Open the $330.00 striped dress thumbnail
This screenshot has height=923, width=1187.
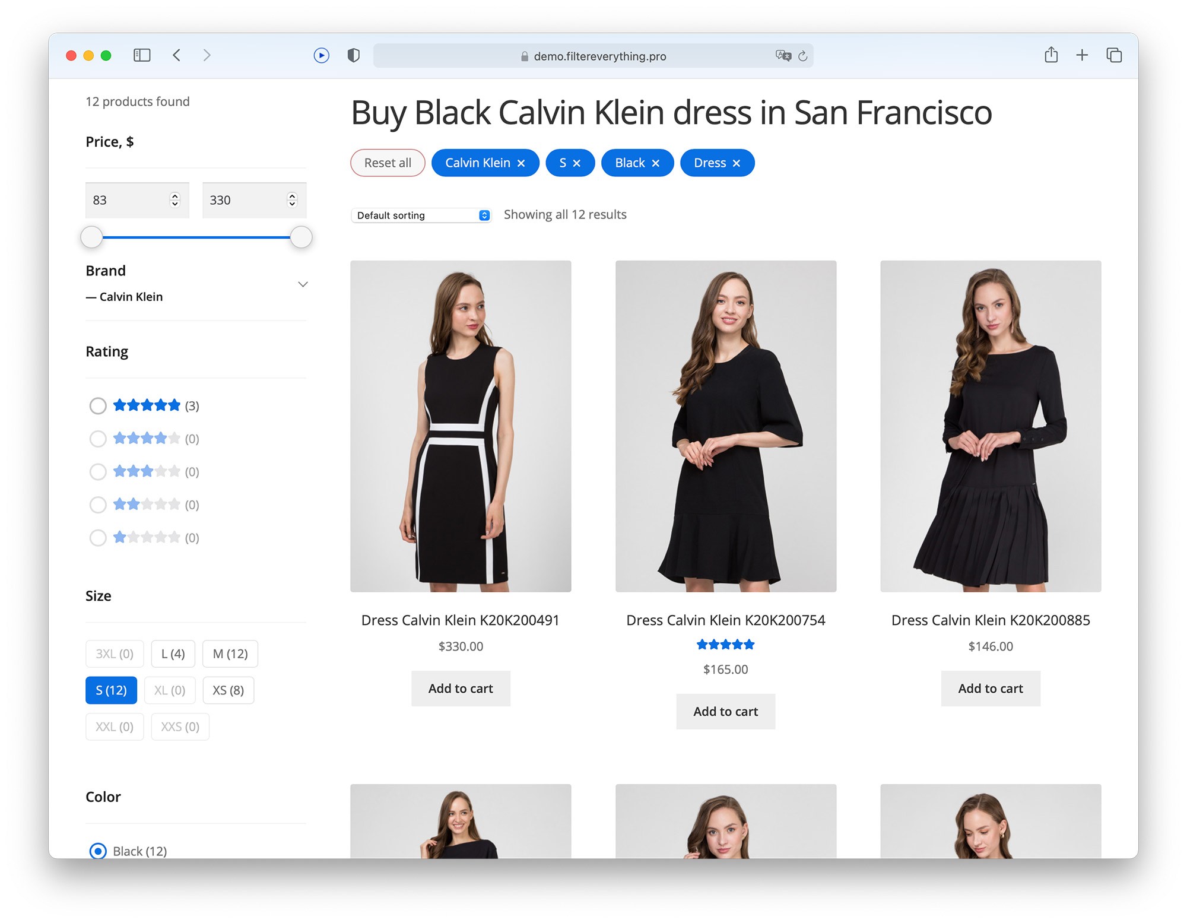pyautogui.click(x=461, y=426)
